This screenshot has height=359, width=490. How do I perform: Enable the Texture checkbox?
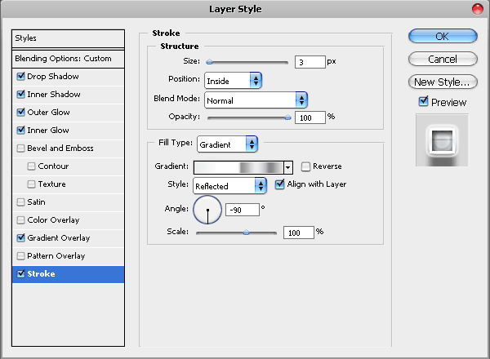click(x=31, y=184)
